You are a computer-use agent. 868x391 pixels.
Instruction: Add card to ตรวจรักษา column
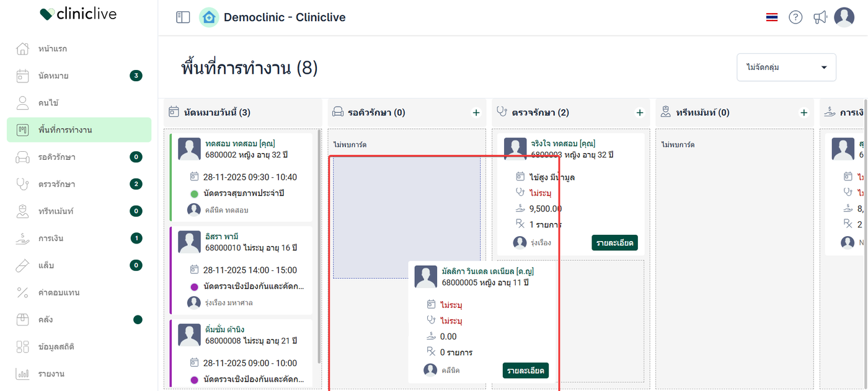[640, 113]
